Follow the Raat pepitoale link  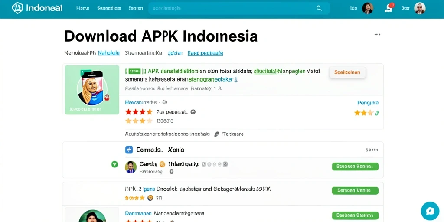[205, 53]
